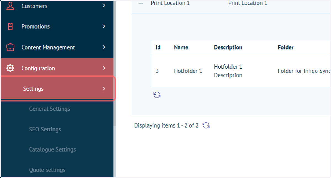331x178 pixels.
Task: Expand the Promotions menu chevron
Action: 104,26
